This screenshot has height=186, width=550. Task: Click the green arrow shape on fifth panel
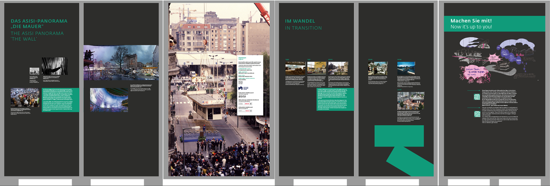[x=404, y=151]
